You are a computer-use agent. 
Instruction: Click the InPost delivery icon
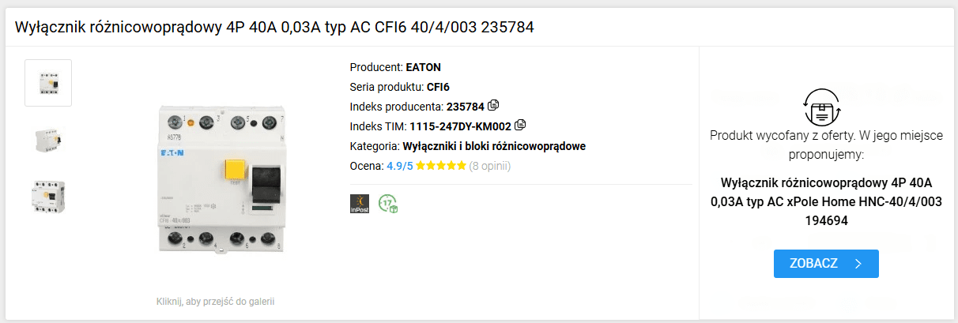(x=359, y=204)
